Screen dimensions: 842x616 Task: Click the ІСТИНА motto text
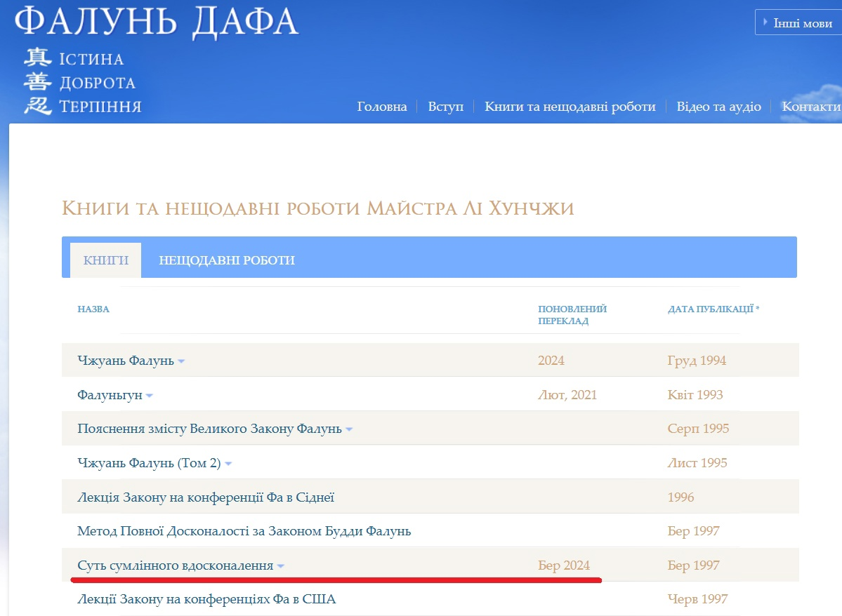(x=91, y=59)
